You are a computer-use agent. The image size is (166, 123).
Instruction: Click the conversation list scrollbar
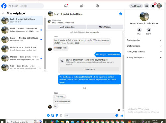pos(45,44)
